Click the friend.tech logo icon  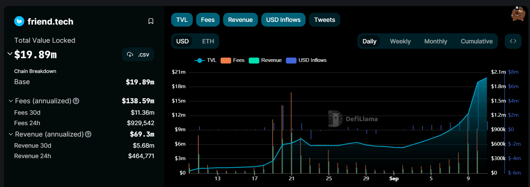[x=19, y=21]
